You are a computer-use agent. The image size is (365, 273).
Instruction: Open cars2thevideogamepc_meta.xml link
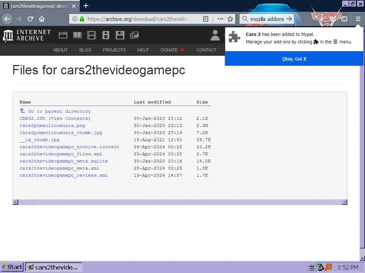click(x=60, y=168)
